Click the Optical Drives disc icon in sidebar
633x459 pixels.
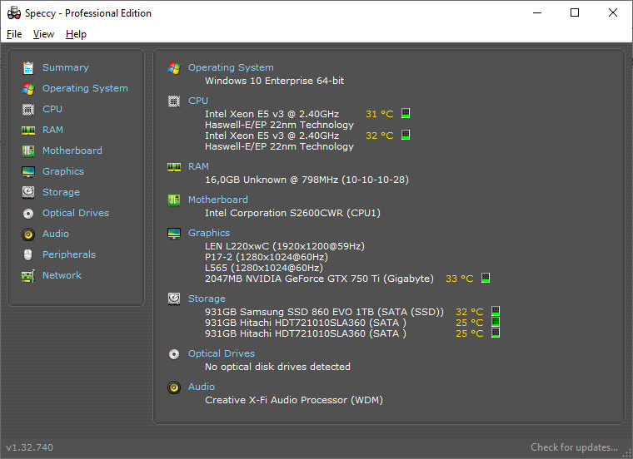pyautogui.click(x=27, y=213)
